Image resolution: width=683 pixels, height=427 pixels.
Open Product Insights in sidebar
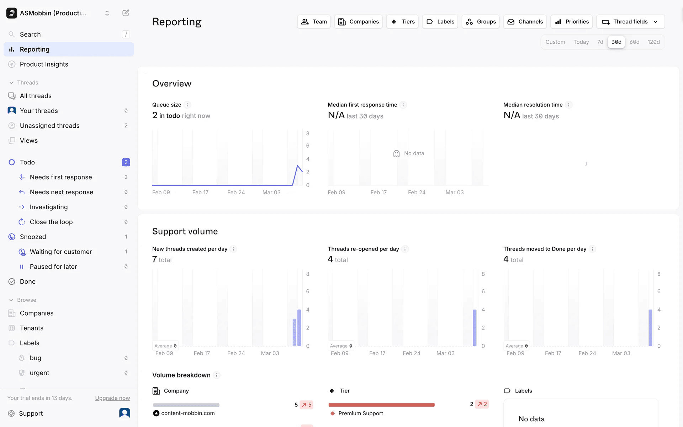pyautogui.click(x=44, y=64)
